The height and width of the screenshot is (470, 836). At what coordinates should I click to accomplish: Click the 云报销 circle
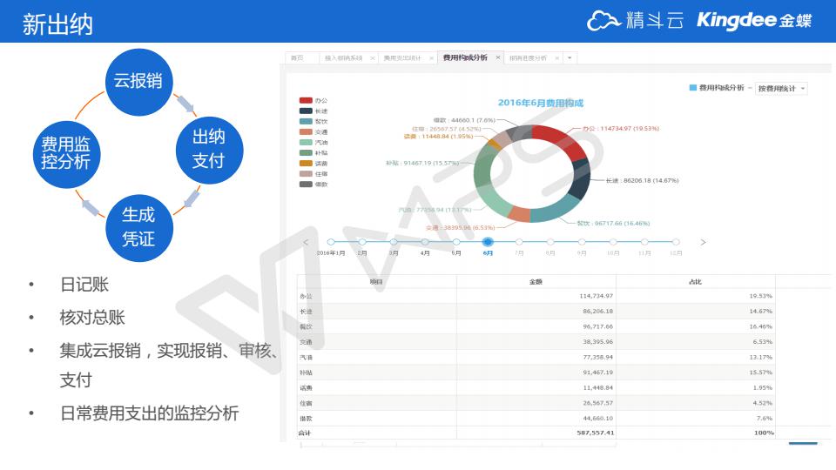tap(138, 83)
